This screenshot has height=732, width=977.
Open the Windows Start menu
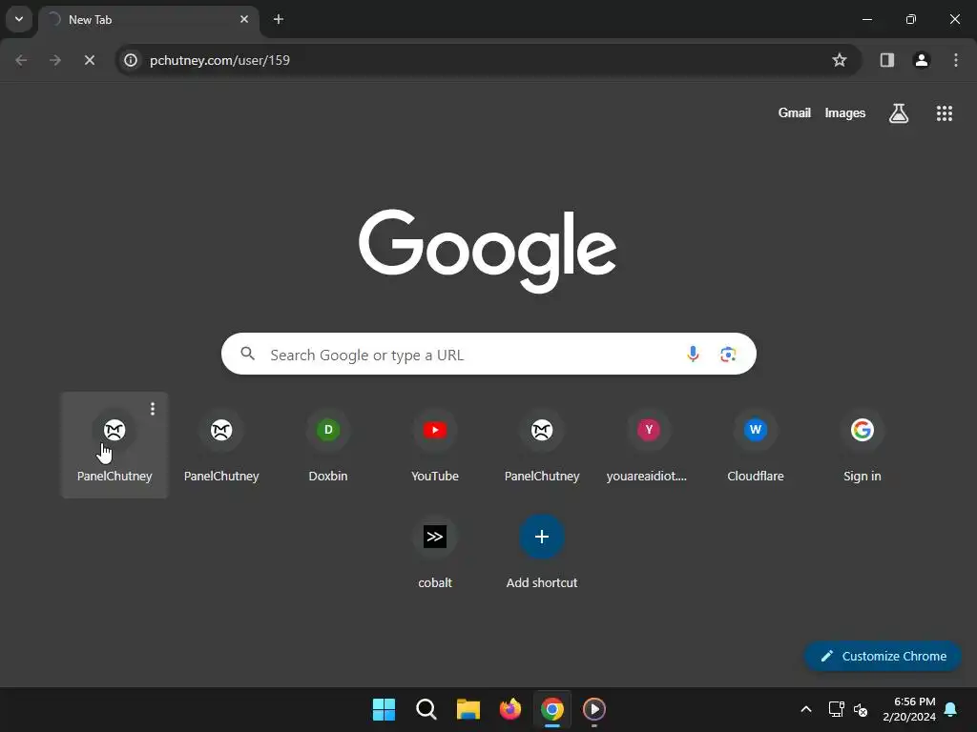(x=384, y=709)
